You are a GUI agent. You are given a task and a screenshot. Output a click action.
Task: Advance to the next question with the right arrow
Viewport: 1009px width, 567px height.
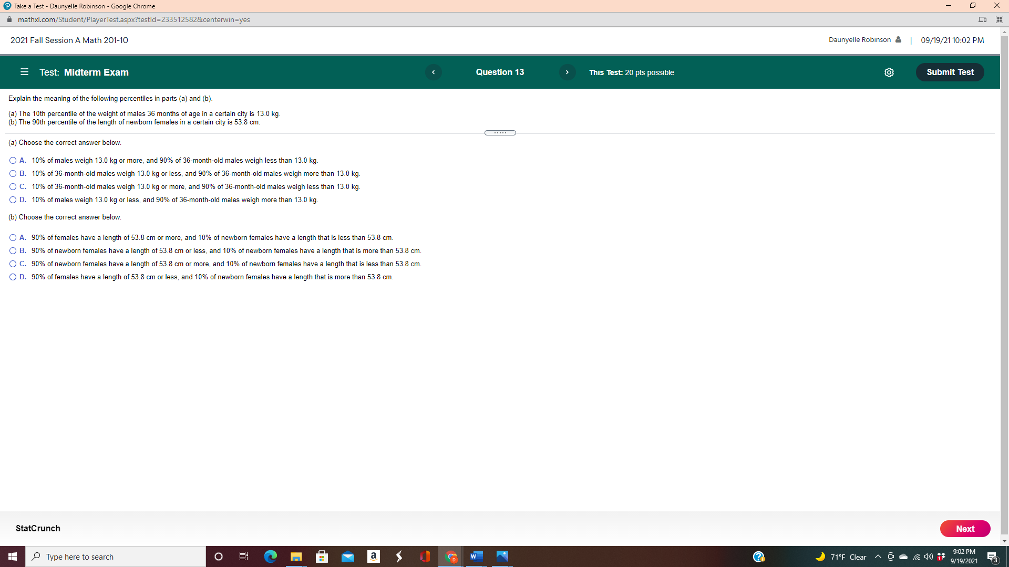[x=567, y=72]
